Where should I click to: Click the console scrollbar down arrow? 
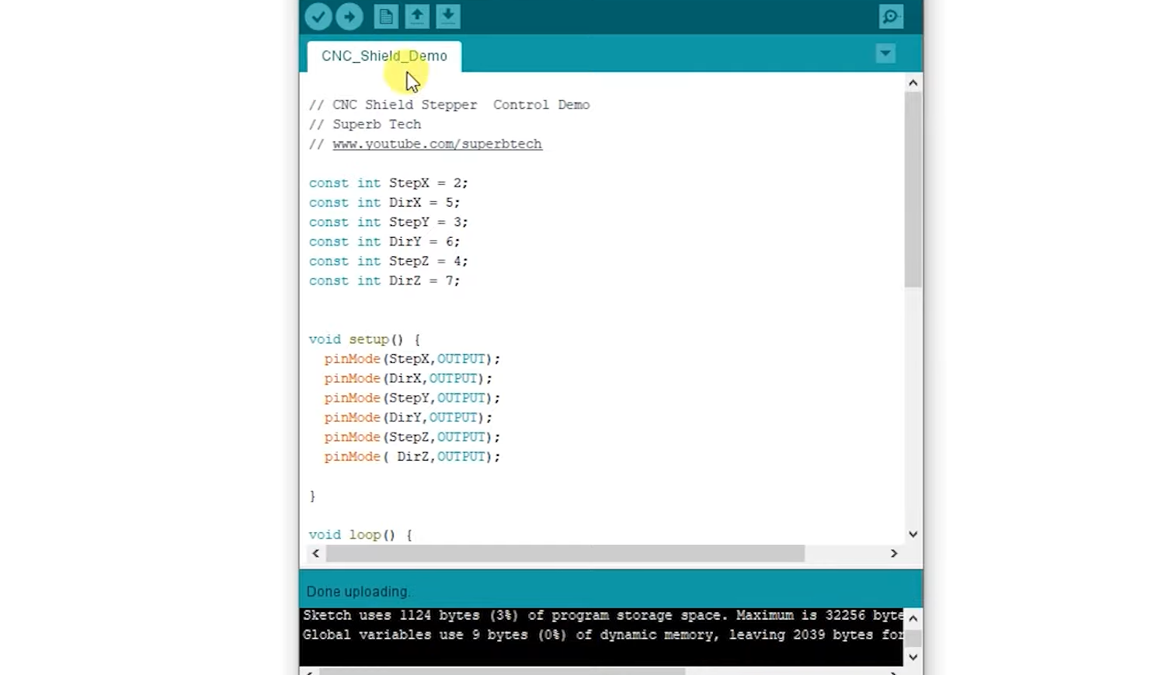tap(913, 657)
